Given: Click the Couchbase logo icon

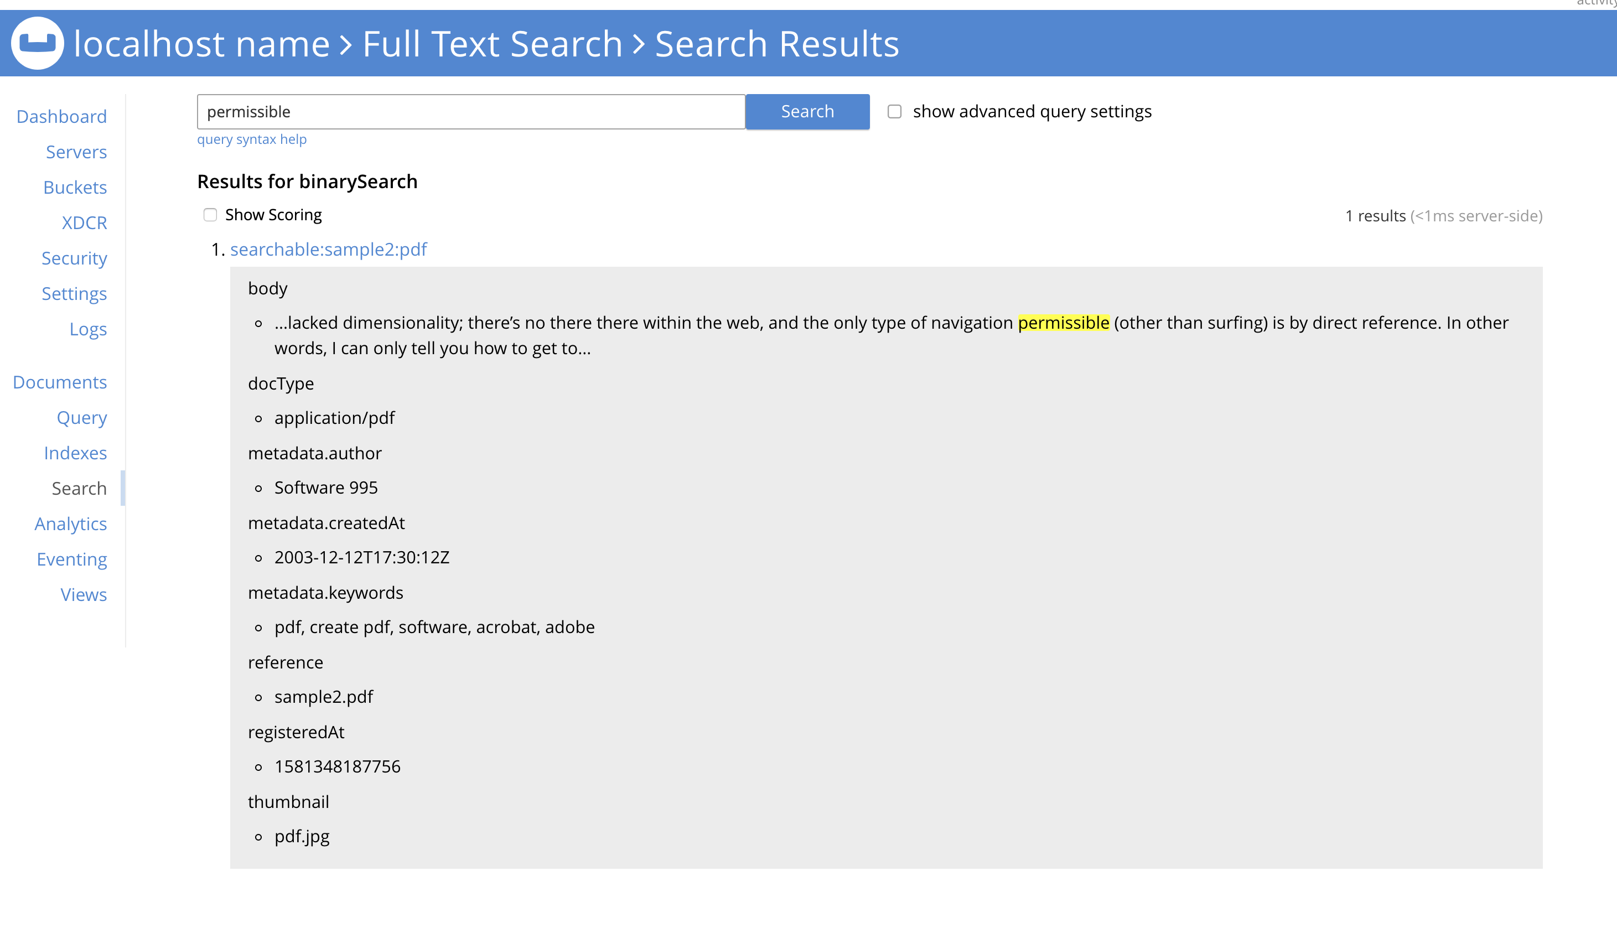Looking at the screenshot, I should (37, 44).
